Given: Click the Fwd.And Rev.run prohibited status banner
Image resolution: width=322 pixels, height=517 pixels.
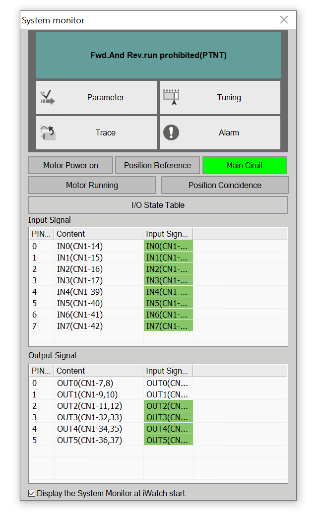Looking at the screenshot, I should 158,55.
